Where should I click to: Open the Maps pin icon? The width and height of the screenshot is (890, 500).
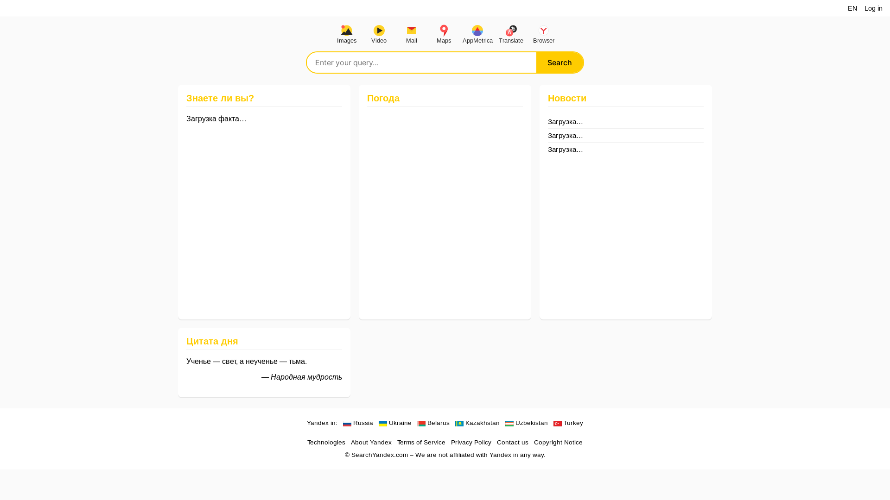pyautogui.click(x=444, y=31)
